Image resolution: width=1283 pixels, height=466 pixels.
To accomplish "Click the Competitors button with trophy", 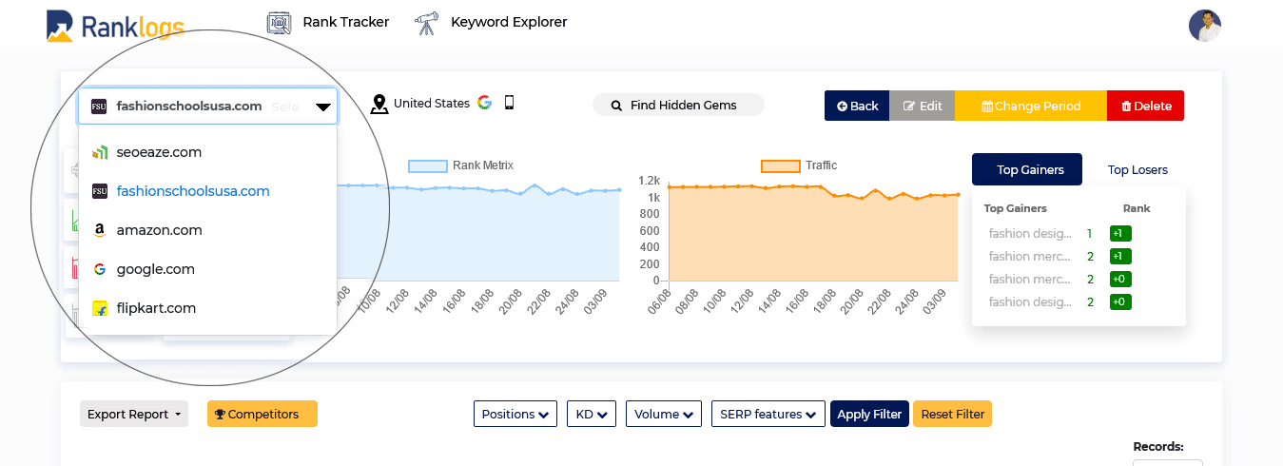I will pos(262,414).
